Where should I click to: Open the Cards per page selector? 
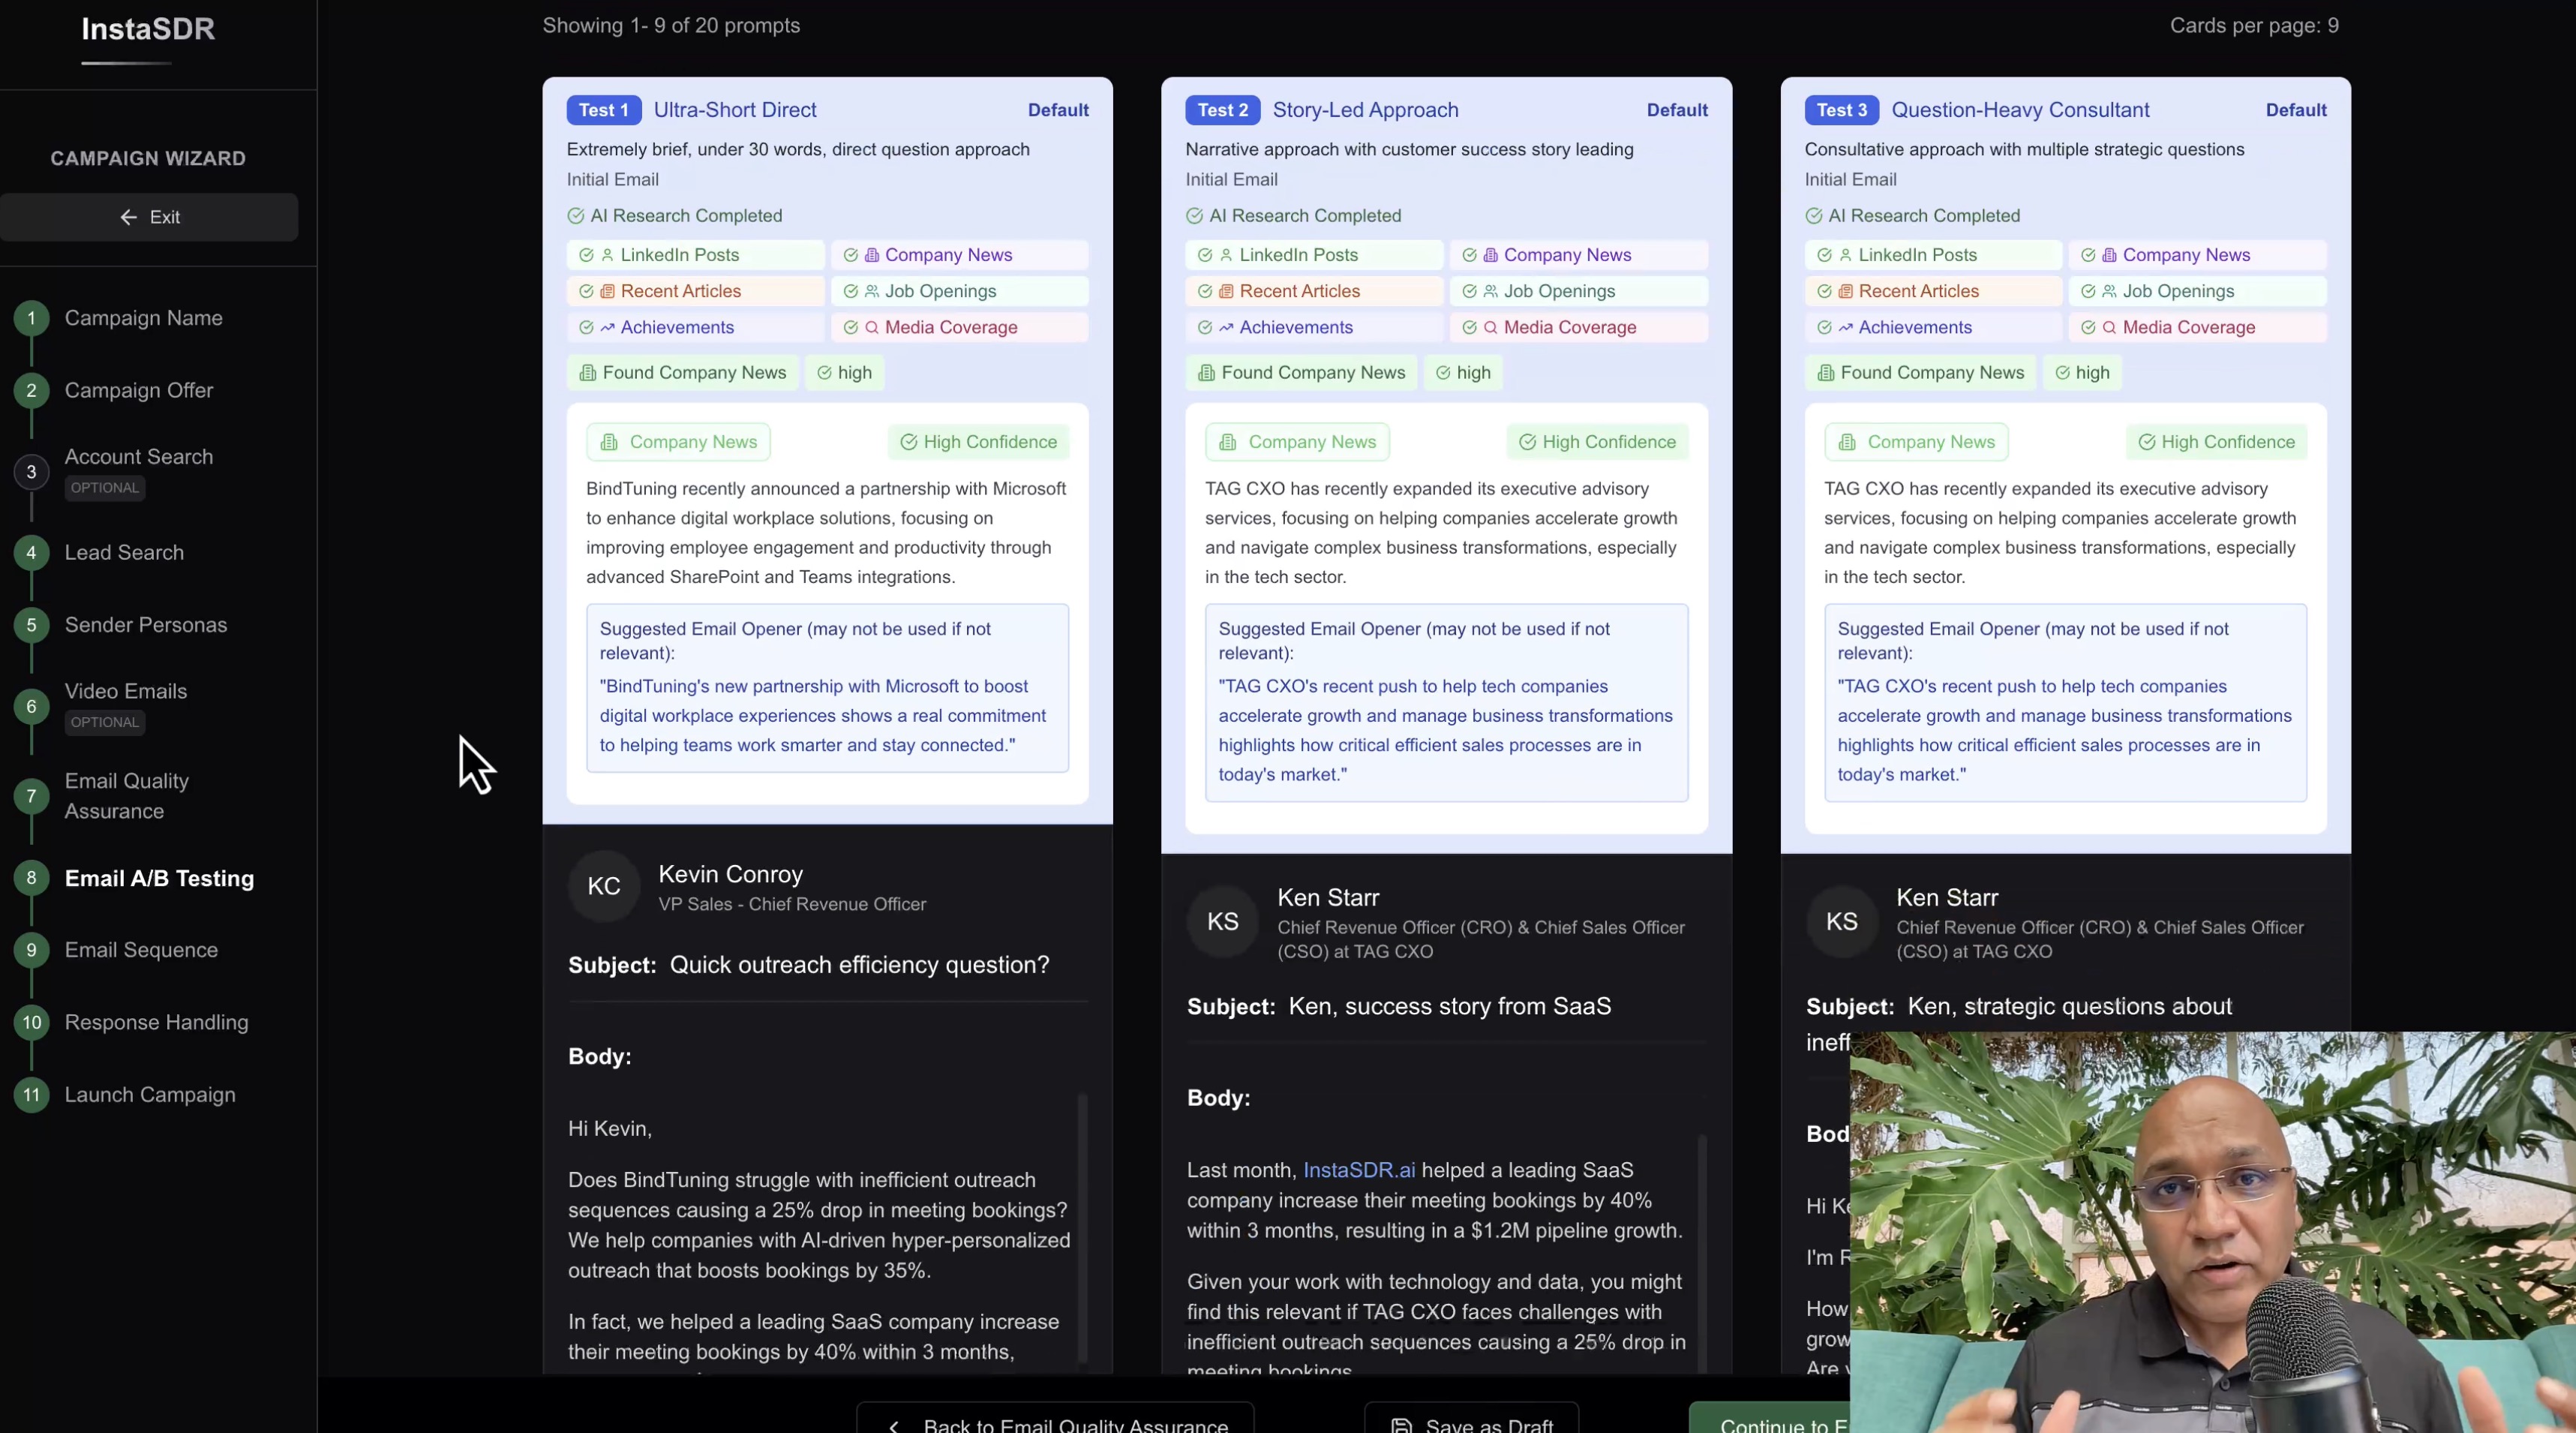(2256, 26)
